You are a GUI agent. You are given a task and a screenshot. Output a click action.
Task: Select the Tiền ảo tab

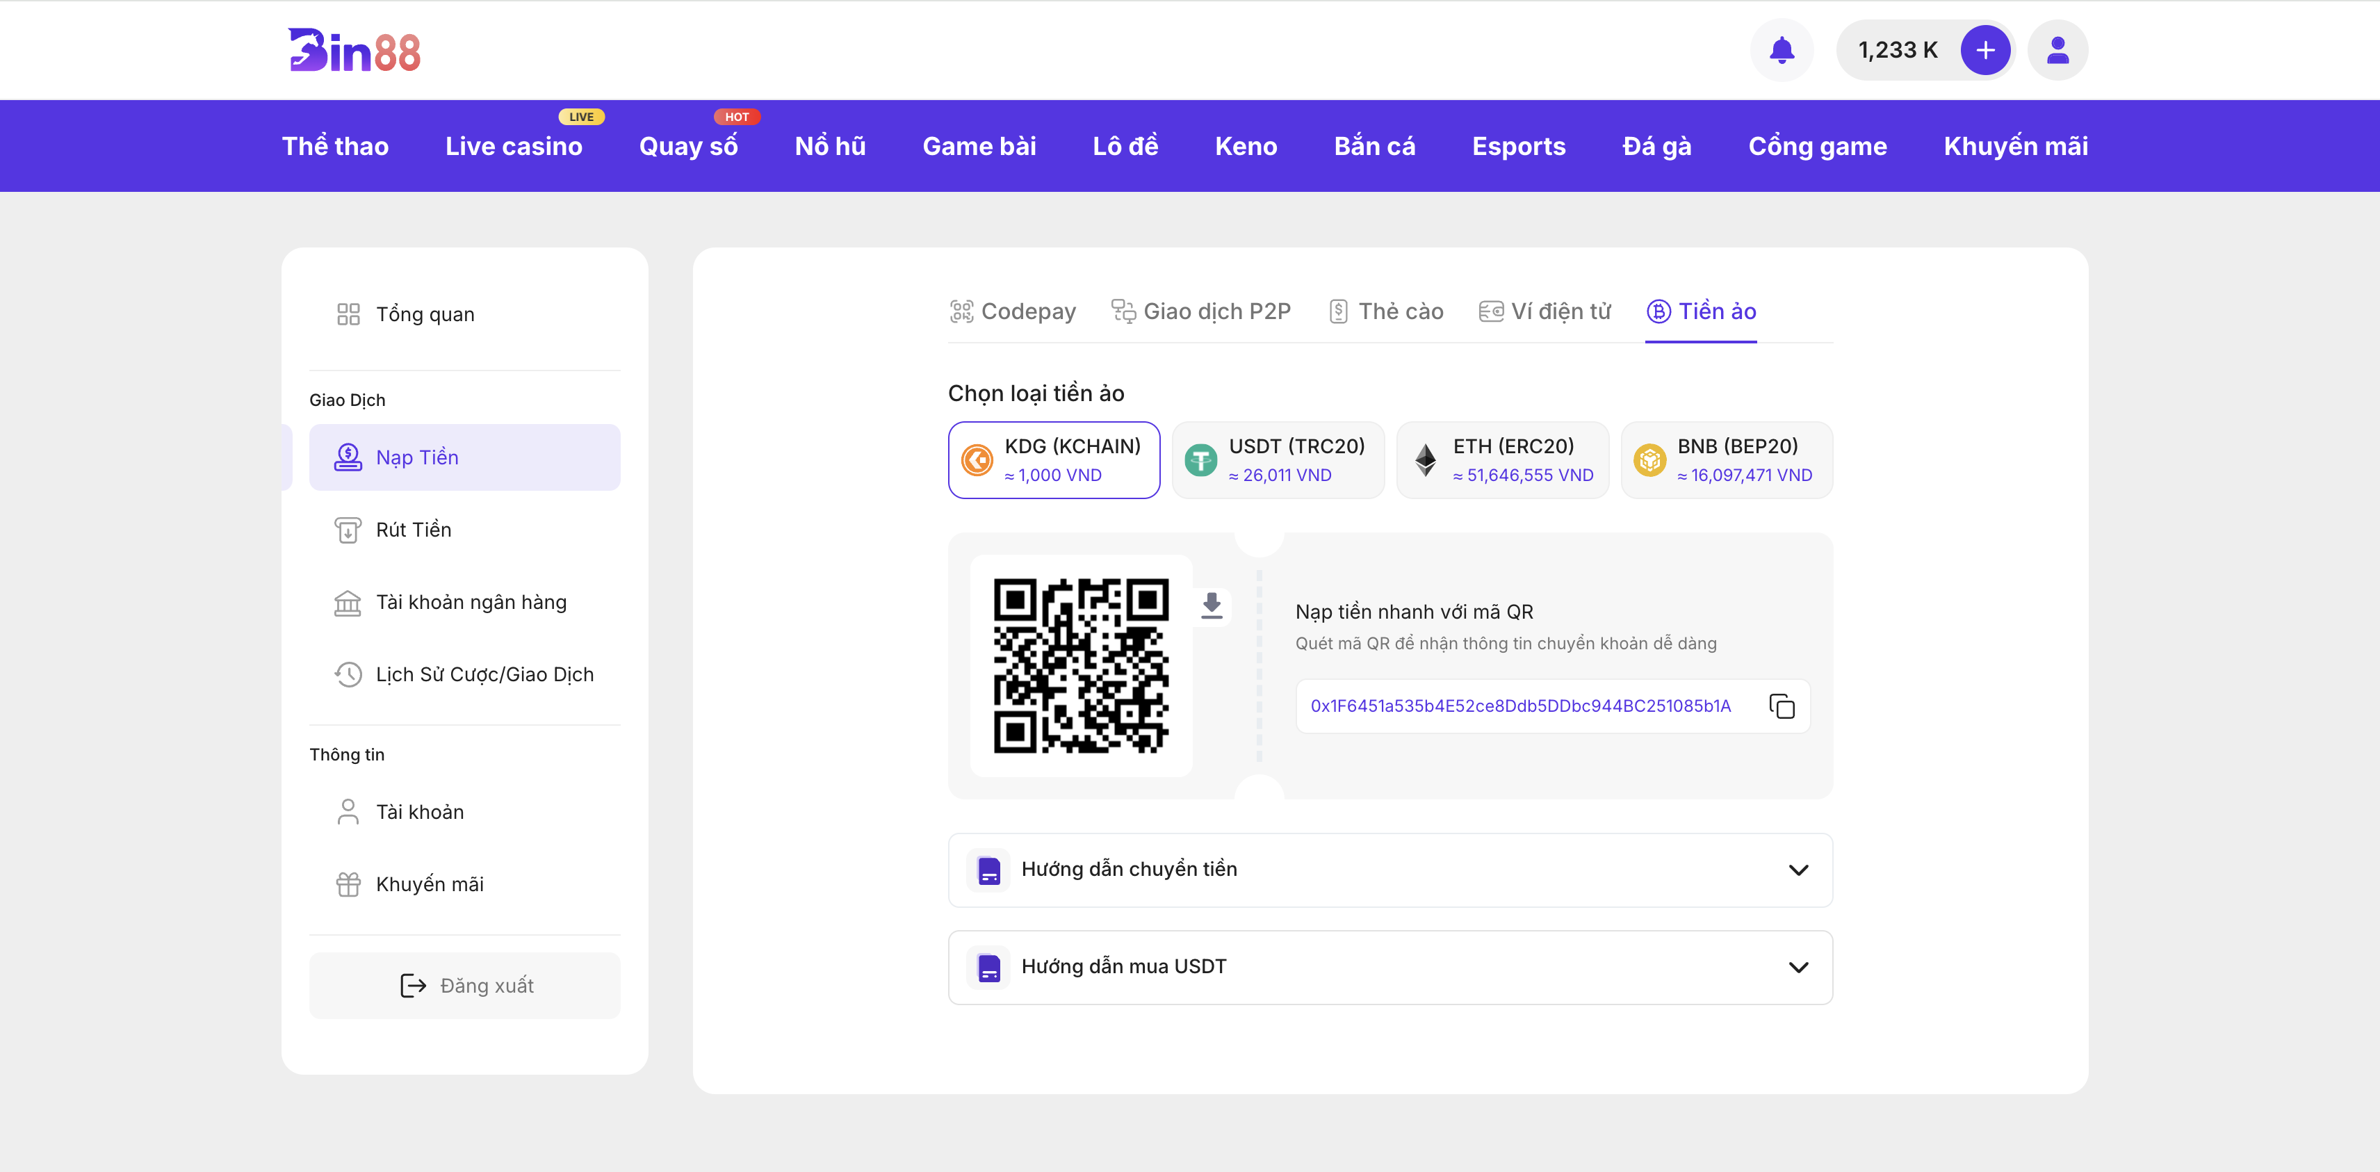point(1701,311)
